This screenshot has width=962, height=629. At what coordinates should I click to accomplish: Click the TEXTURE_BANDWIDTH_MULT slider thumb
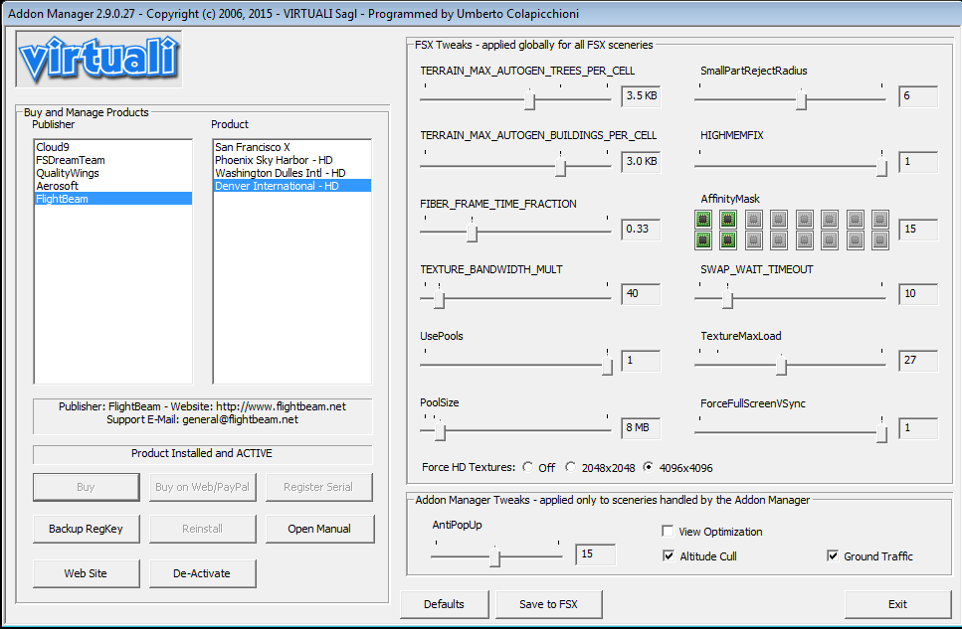440,298
